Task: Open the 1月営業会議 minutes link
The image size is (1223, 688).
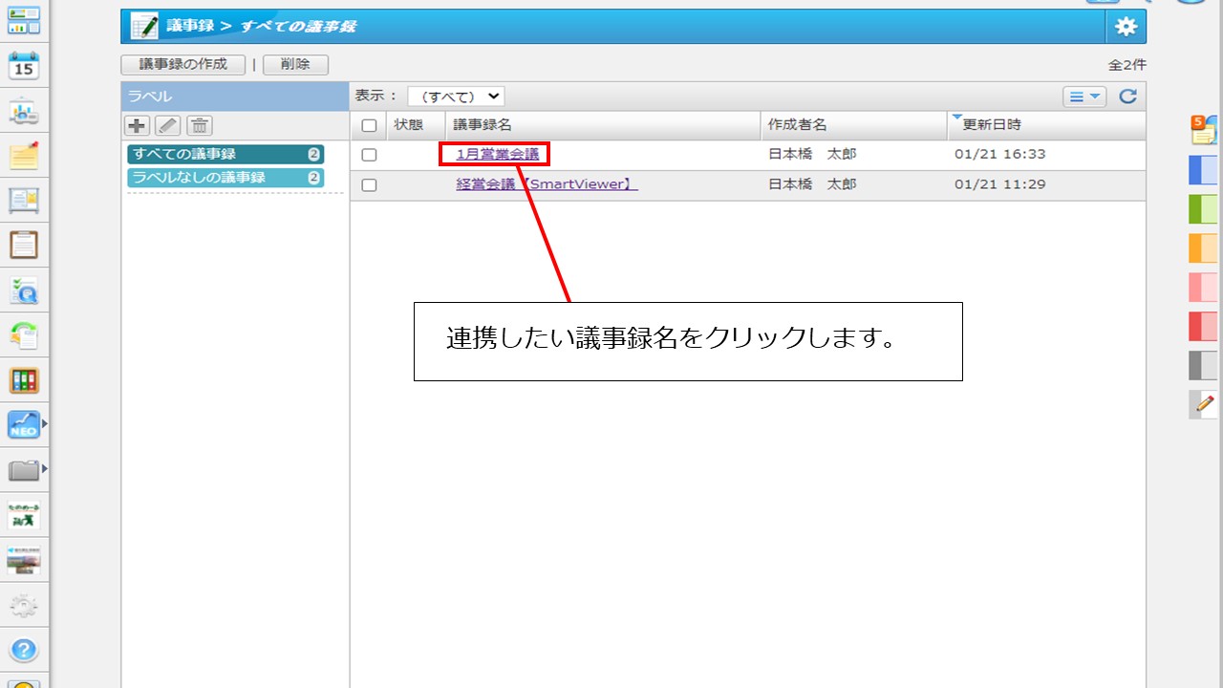Action: [x=497, y=154]
